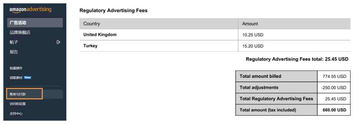The width and height of the screenshot is (361, 124).
Task: Click the Total adjustments -250.00 USD cell
Action: [x=334, y=88]
